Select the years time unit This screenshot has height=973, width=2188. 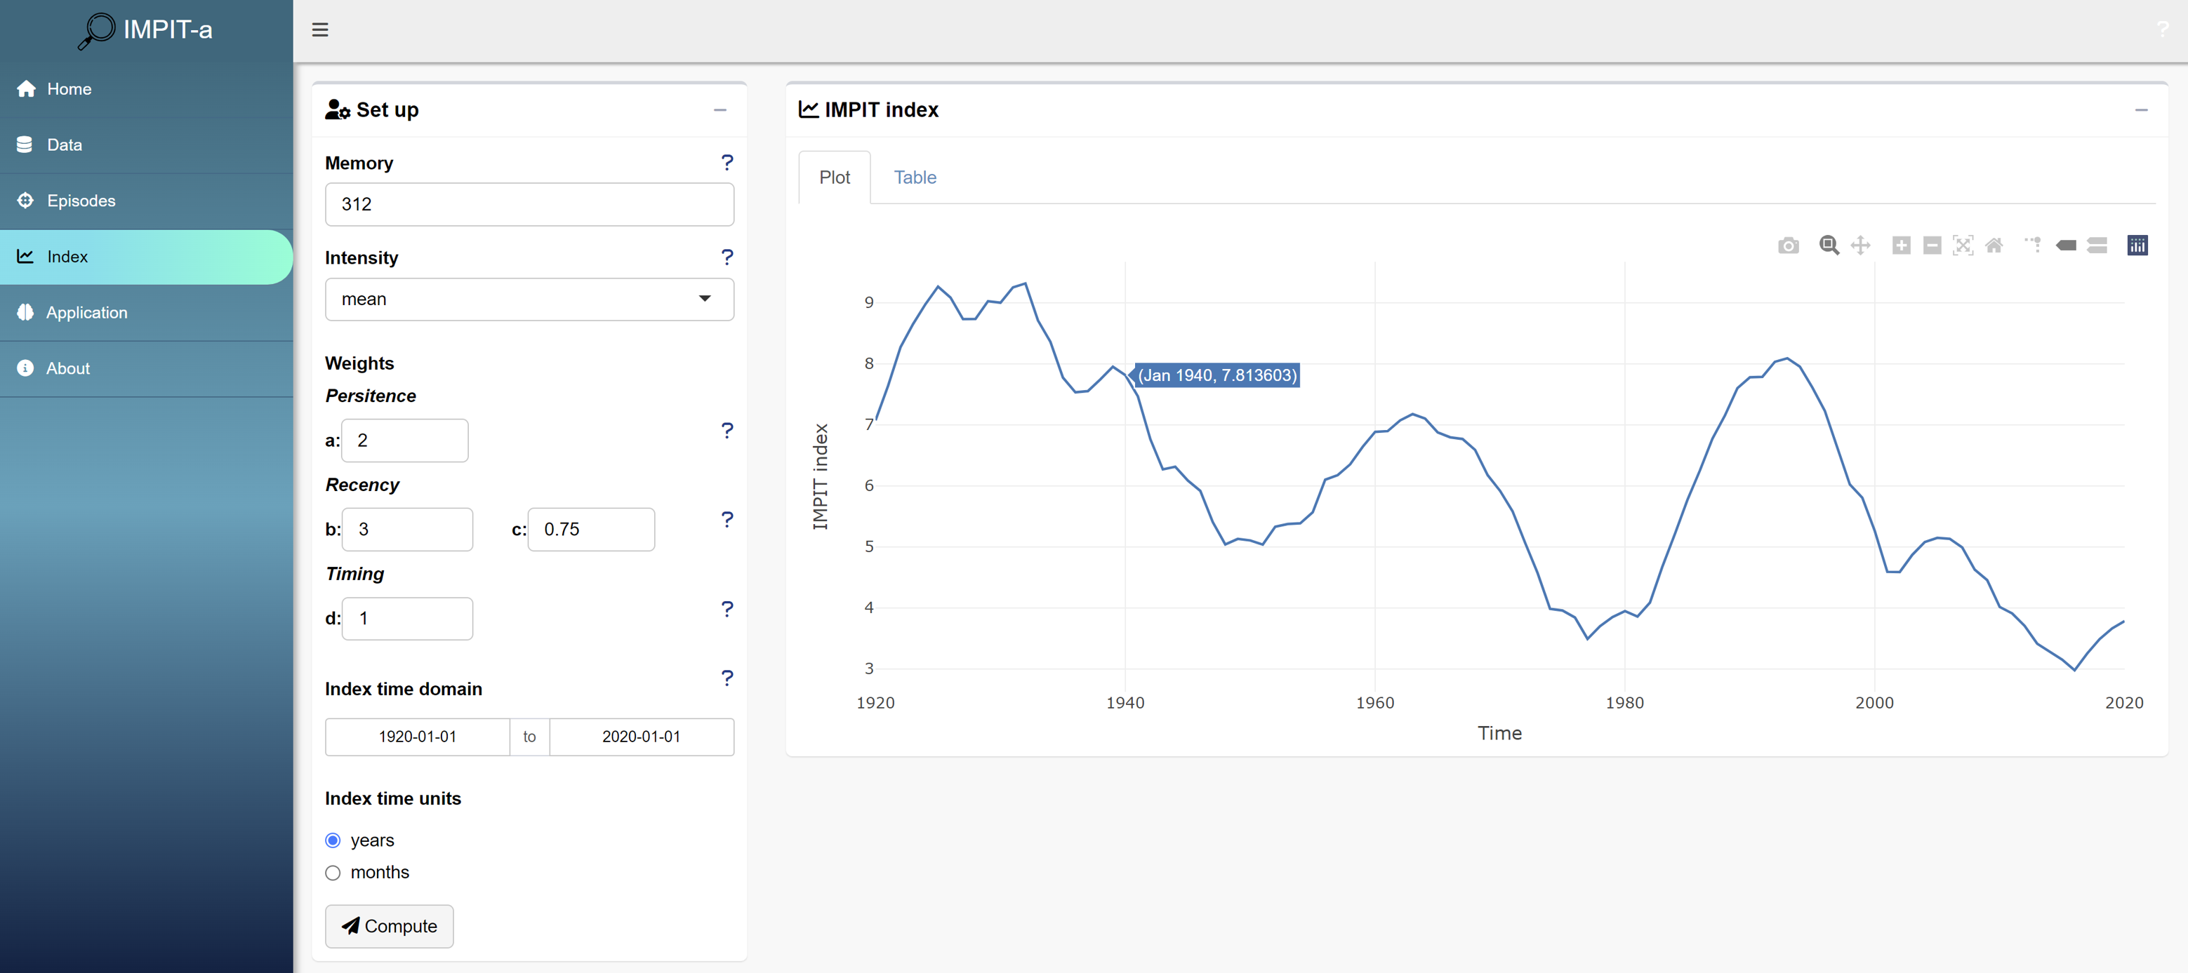coord(333,840)
